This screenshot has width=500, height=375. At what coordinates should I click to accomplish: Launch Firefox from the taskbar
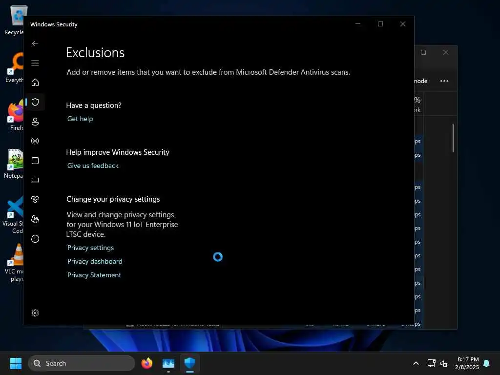(146, 363)
